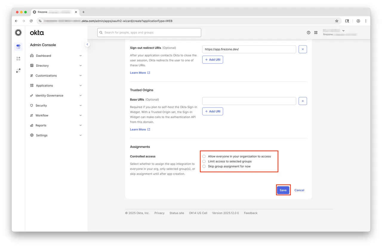The height and width of the screenshot is (247, 382).
Task: Open the apps launcher grid icon in header
Action: click(316, 32)
